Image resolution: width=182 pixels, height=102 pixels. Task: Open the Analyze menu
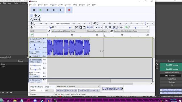(82, 5)
